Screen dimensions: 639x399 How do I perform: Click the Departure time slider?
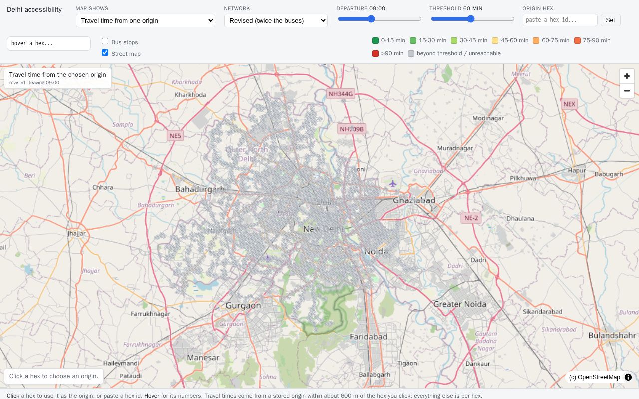coord(380,19)
